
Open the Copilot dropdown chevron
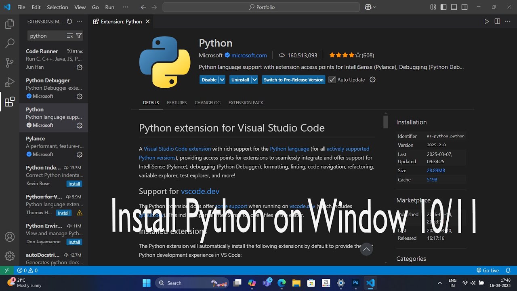pyautogui.click(x=374, y=7)
